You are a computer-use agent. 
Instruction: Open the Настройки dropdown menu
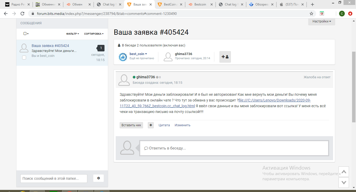pyautogui.click(x=322, y=21)
